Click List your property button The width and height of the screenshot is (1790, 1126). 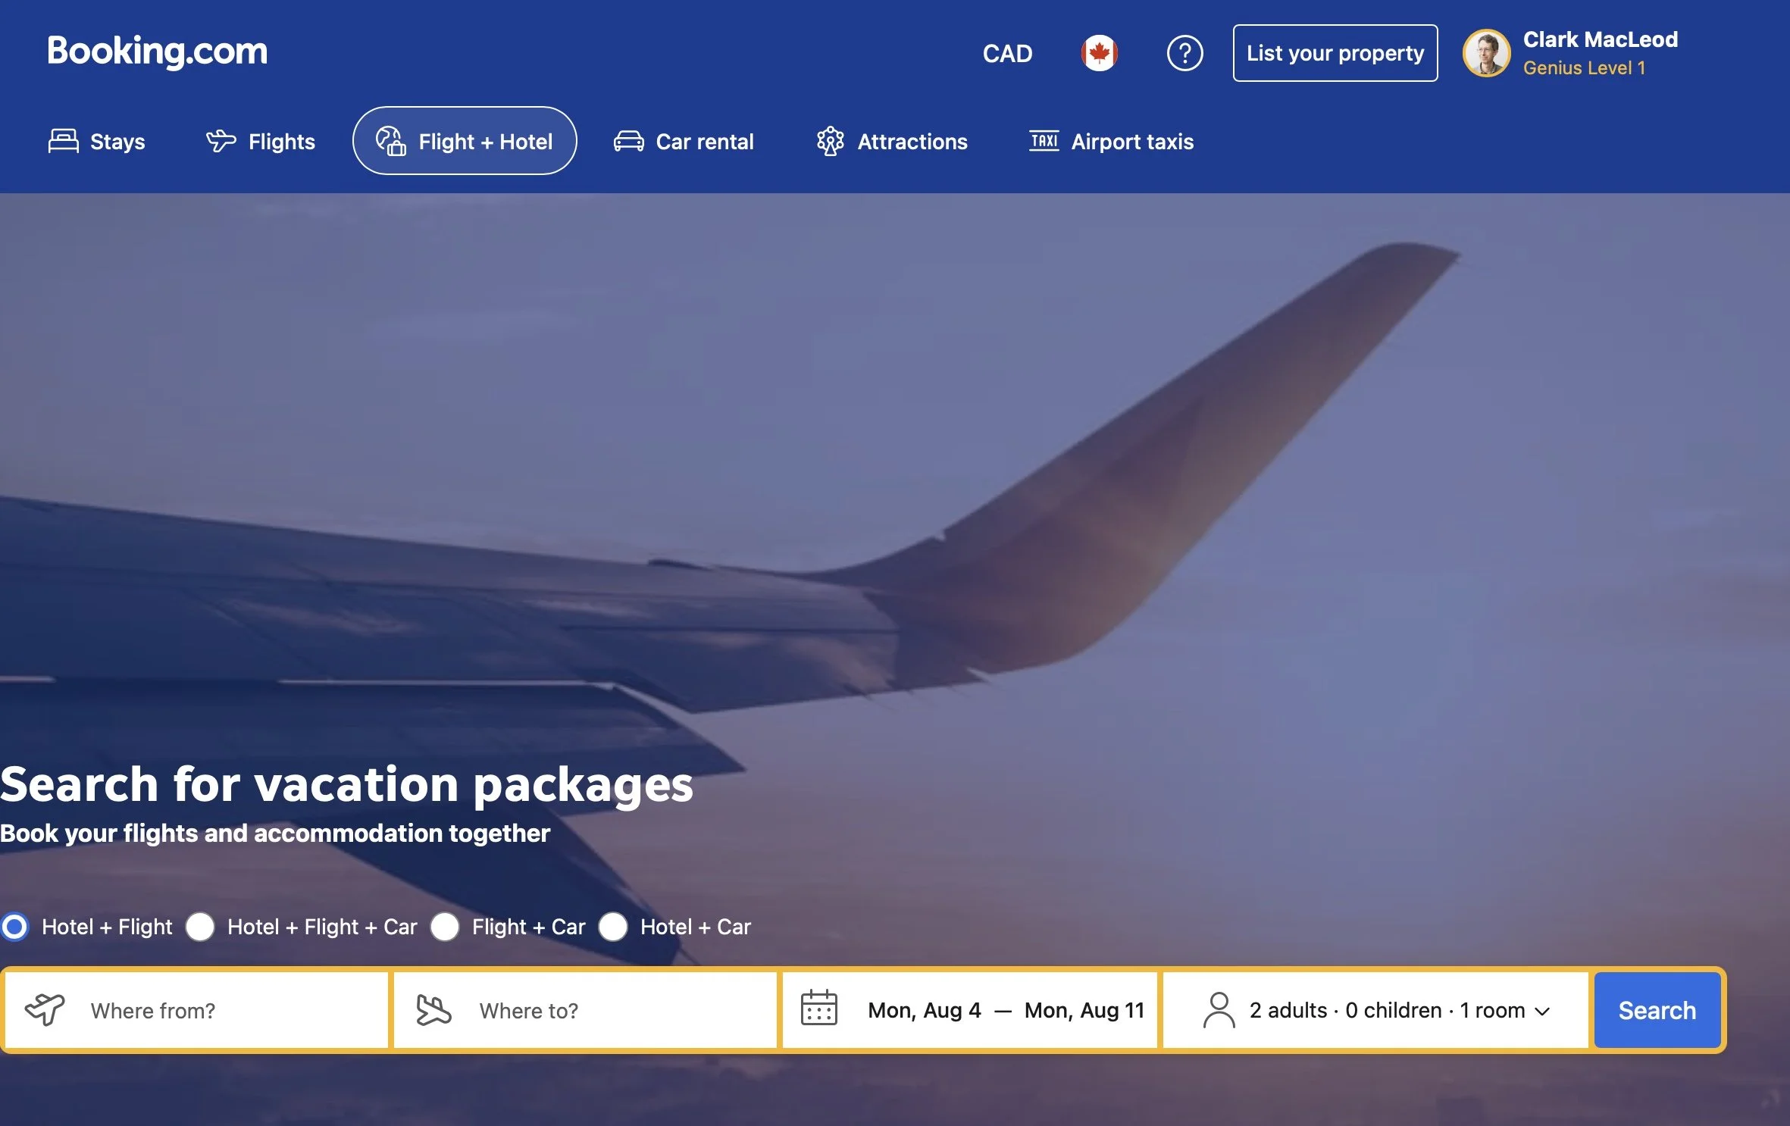[x=1335, y=53]
